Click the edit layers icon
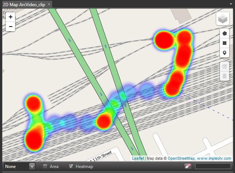 [x=225, y=66]
